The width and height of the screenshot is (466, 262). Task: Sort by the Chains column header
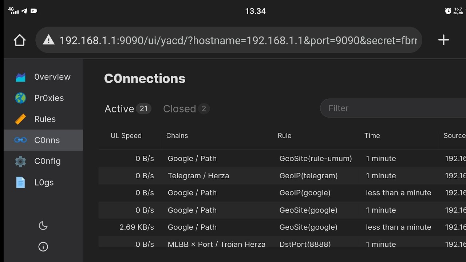coord(177,136)
